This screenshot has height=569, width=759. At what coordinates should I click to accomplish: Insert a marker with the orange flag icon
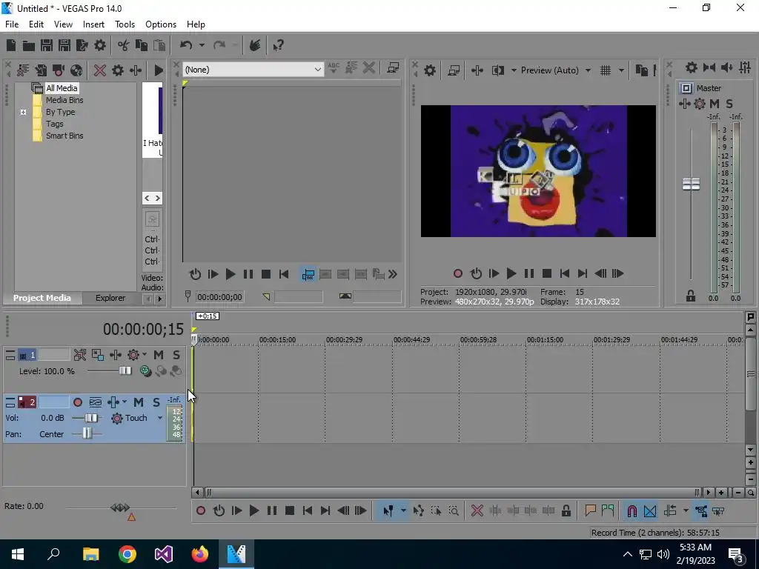coord(590,510)
